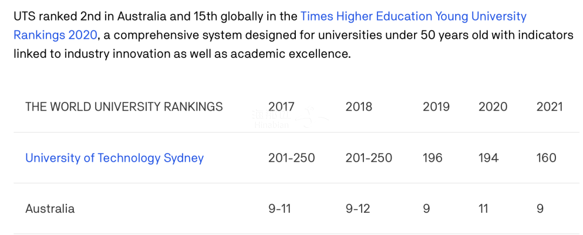Select the 2019 column header
The width and height of the screenshot is (583, 235).
(x=436, y=107)
